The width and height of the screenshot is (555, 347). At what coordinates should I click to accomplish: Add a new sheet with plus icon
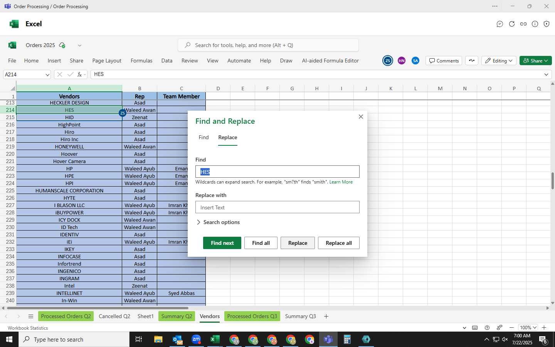click(x=326, y=317)
